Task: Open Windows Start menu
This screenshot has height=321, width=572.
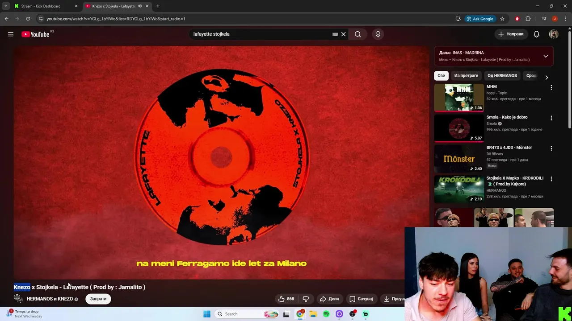Action: 207,314
